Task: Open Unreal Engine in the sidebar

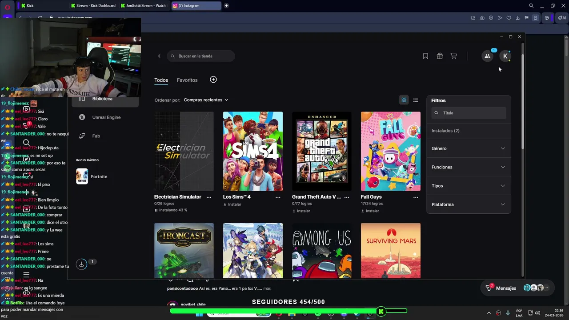Action: point(105,117)
